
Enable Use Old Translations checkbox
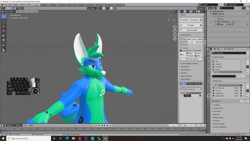click(181, 51)
